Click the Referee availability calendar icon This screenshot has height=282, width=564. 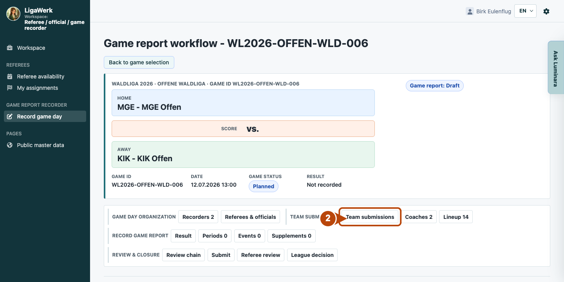[x=10, y=76]
